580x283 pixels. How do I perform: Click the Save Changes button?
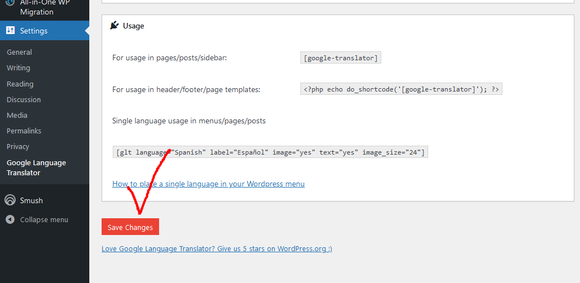pyautogui.click(x=130, y=227)
